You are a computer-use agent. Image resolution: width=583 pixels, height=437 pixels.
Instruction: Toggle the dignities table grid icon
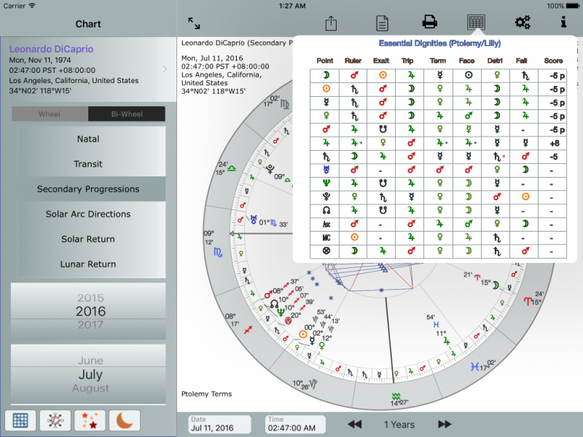[476, 23]
